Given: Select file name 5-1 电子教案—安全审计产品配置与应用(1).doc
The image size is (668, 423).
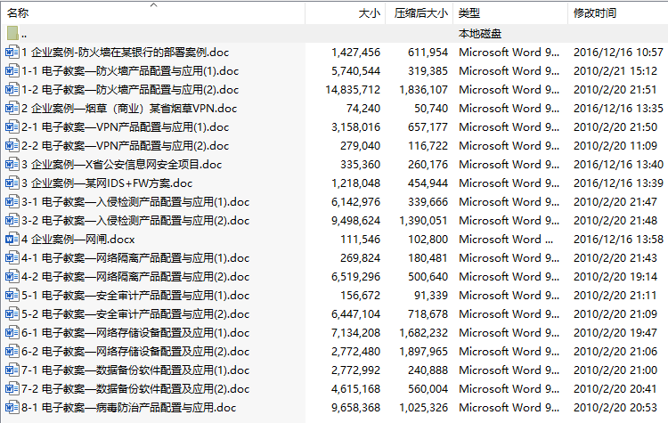Looking at the screenshot, I should pos(135,296).
